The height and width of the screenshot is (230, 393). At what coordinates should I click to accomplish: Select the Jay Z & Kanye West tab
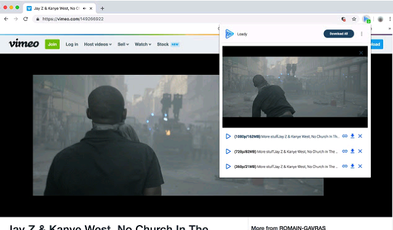click(59, 8)
